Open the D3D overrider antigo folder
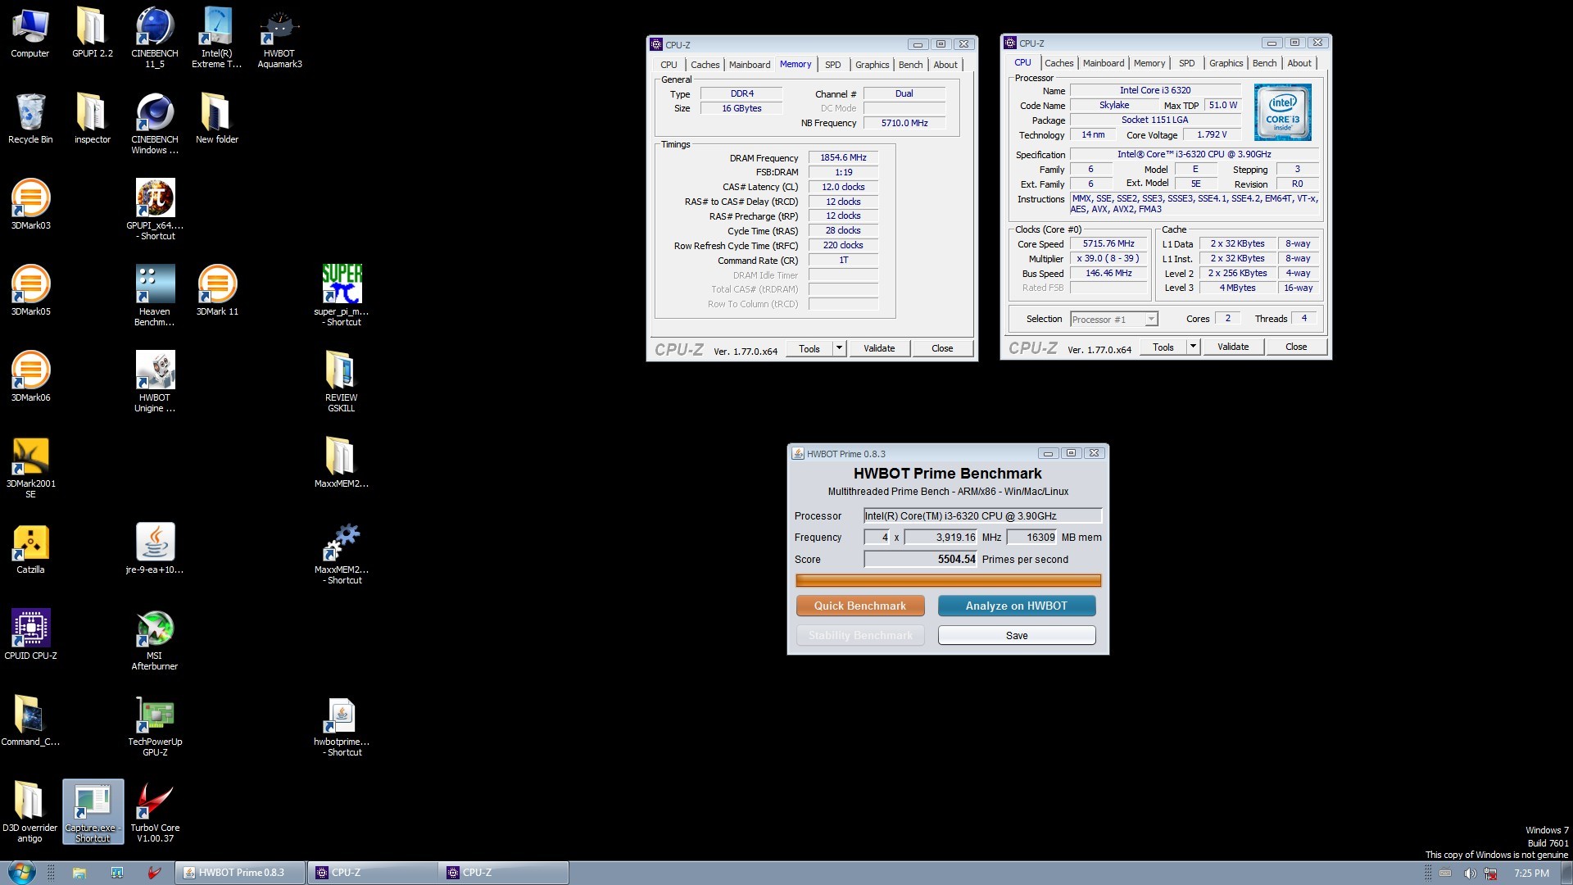The width and height of the screenshot is (1573, 885). point(30,812)
